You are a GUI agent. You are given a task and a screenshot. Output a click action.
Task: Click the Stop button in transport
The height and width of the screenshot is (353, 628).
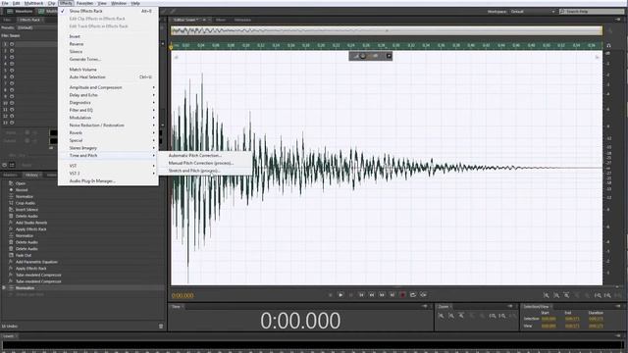pos(330,295)
